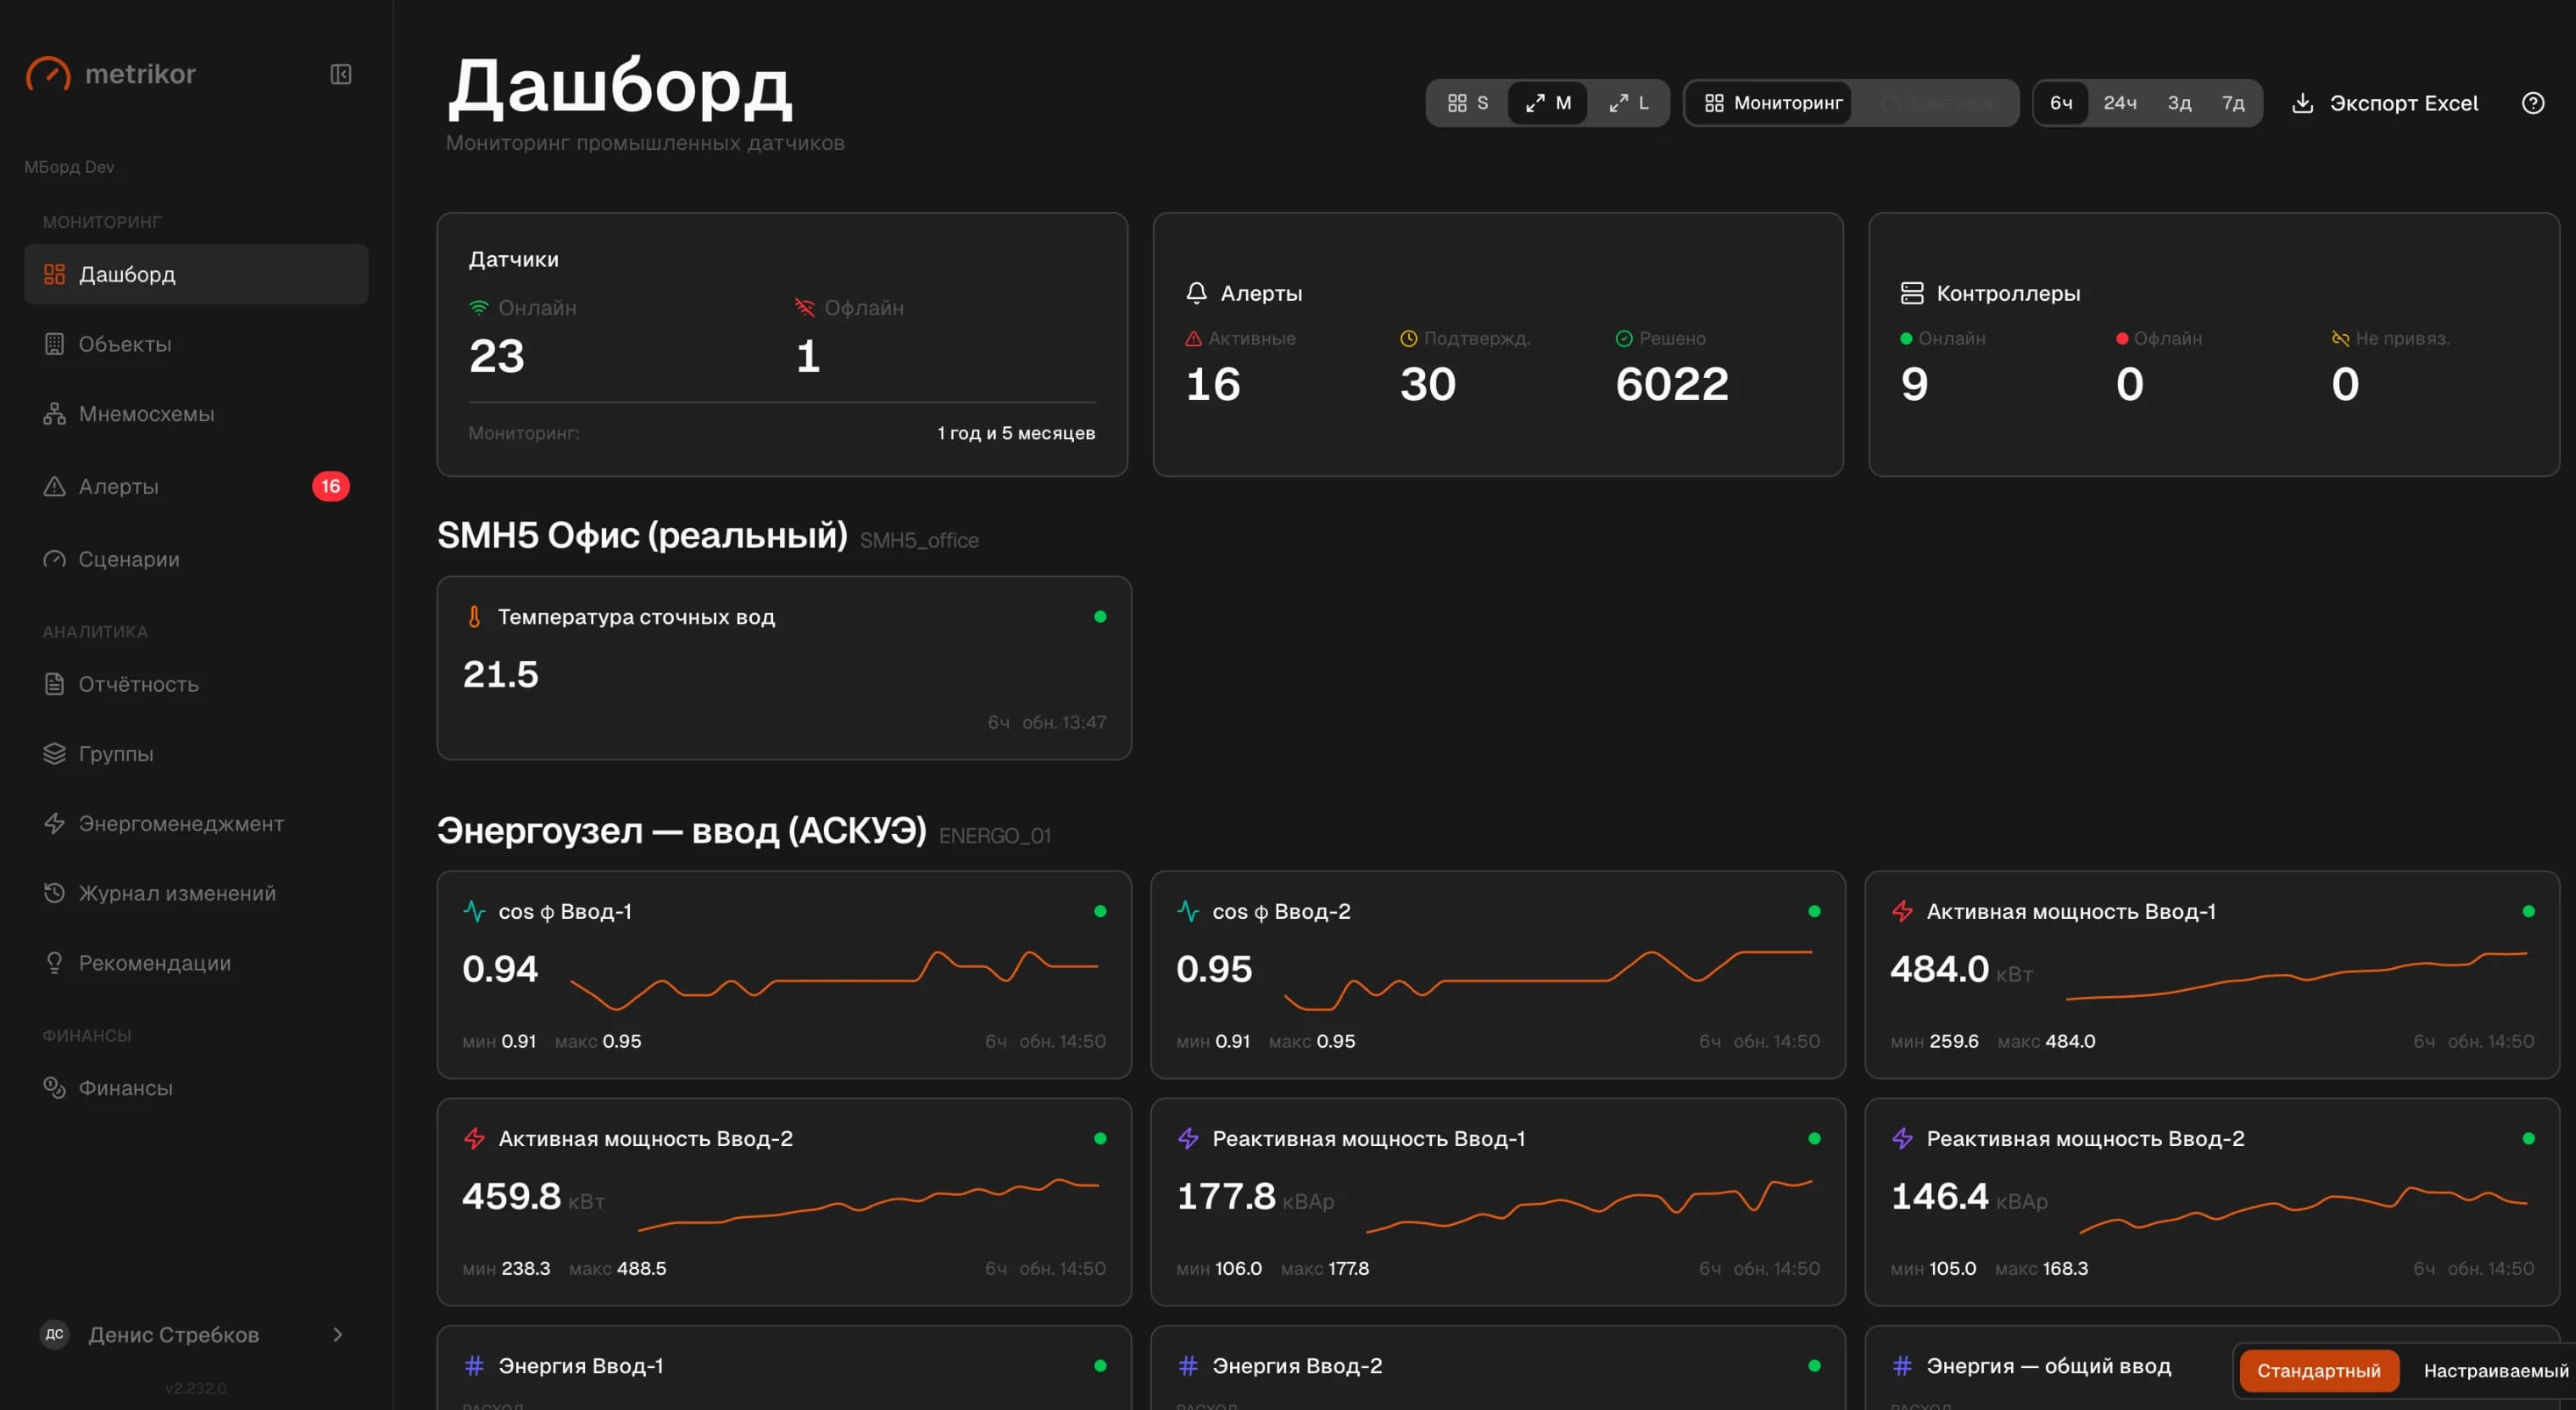Screen dimensions: 2576x1410
Task: Open Журнал изменений
Action: coord(196,894)
